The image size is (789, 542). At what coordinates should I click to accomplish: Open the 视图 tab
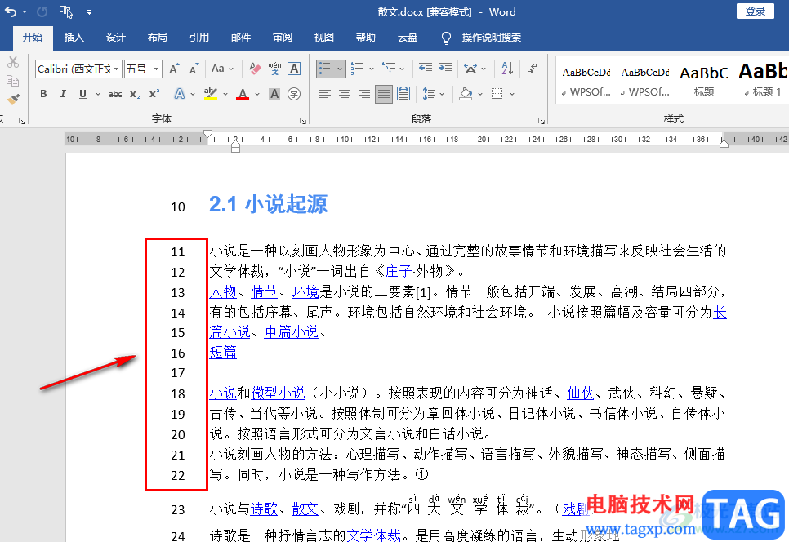point(324,38)
